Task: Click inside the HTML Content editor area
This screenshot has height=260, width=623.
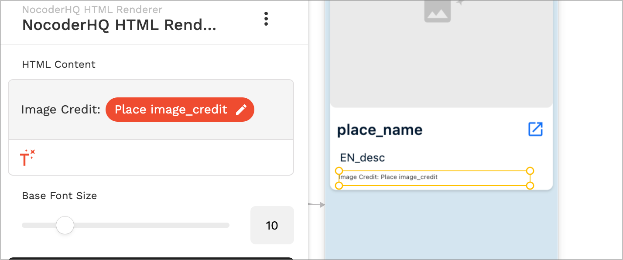Action: [x=151, y=110]
